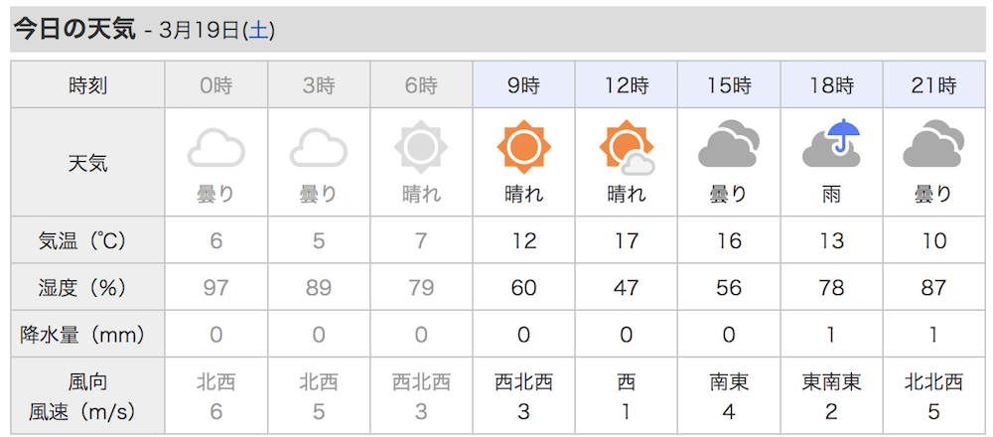This screenshot has width=993, height=437.
Task: Click the cloudy icon at 3時
Action: (x=319, y=148)
